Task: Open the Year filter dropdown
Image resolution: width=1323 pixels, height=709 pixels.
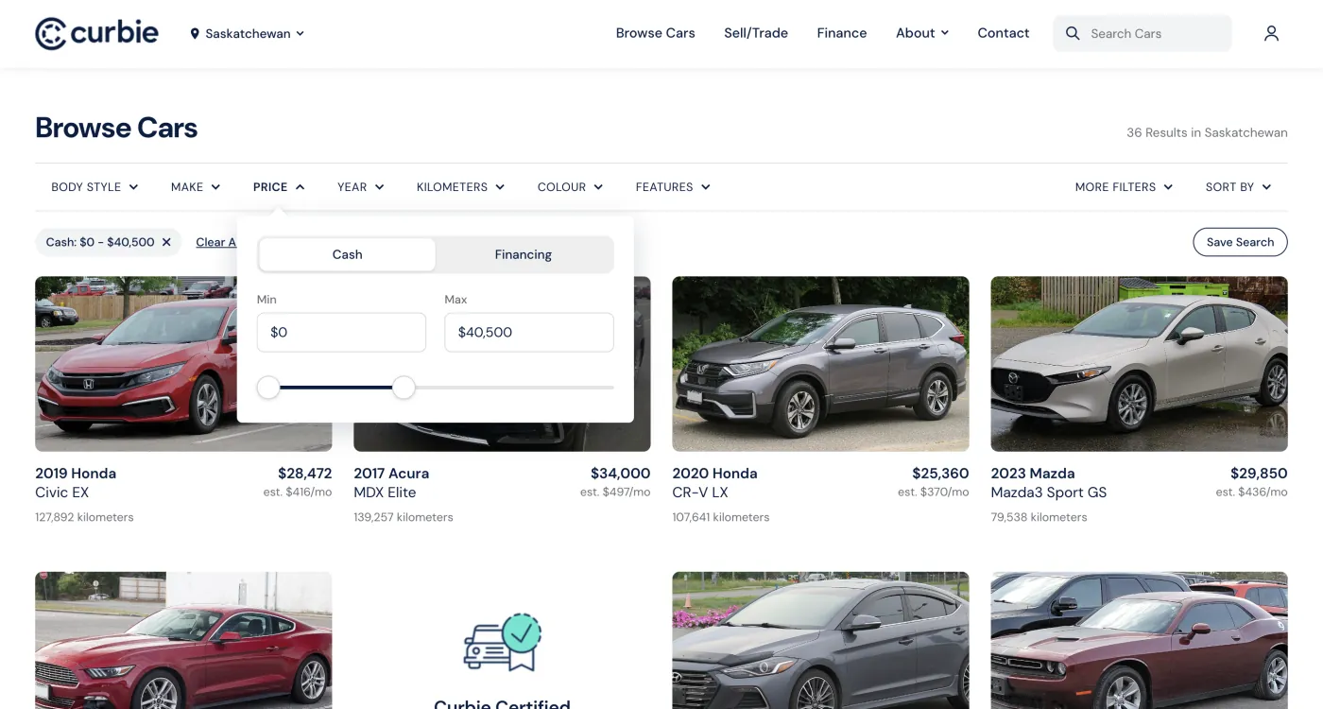Action: coord(361,187)
